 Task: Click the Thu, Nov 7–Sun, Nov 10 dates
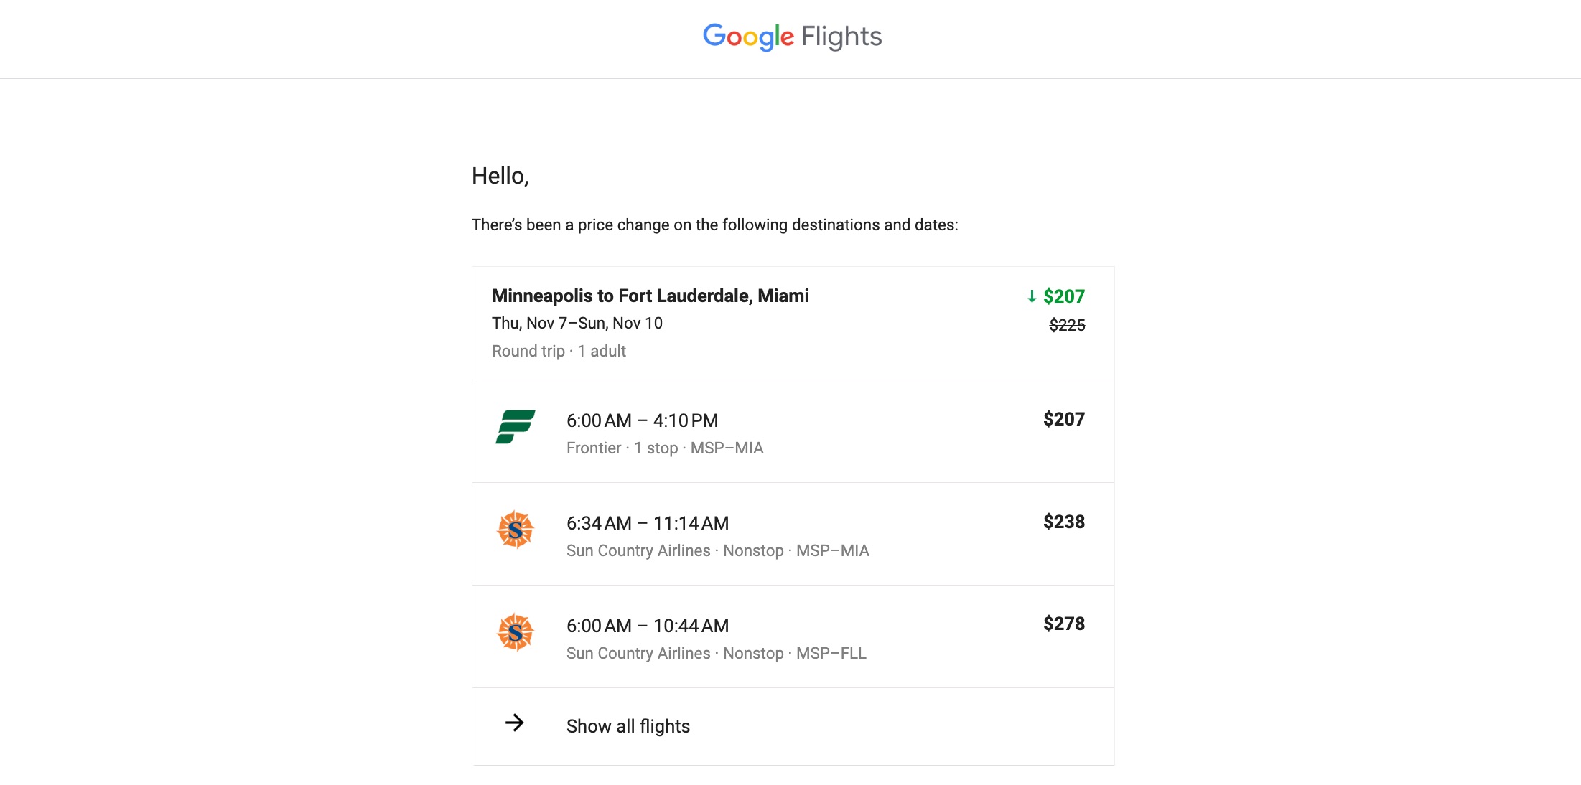click(577, 323)
